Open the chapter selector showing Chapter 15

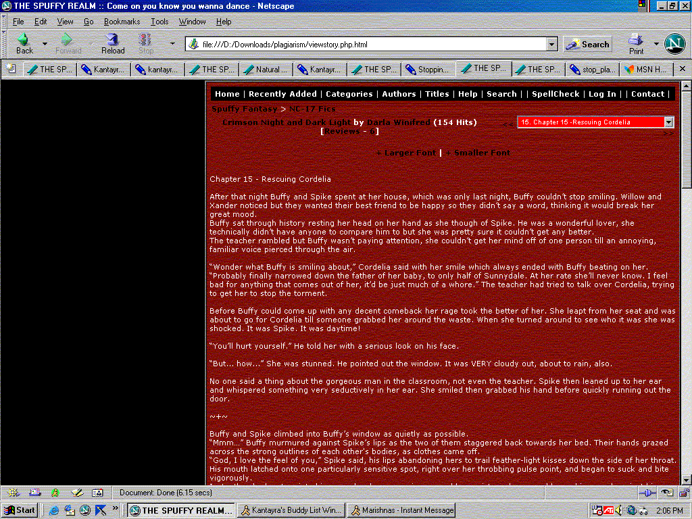[595, 122]
